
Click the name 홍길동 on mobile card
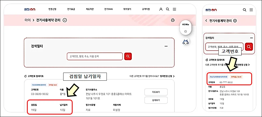[x=223, y=87]
